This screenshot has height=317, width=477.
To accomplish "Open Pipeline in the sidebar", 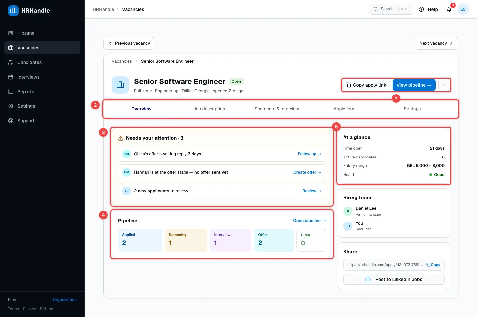I will click(x=42, y=33).
